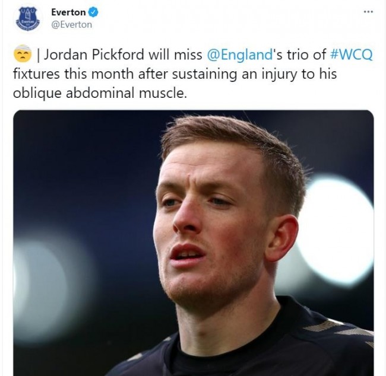Open the @Everton handle link
The image size is (386, 376).
[x=71, y=25]
